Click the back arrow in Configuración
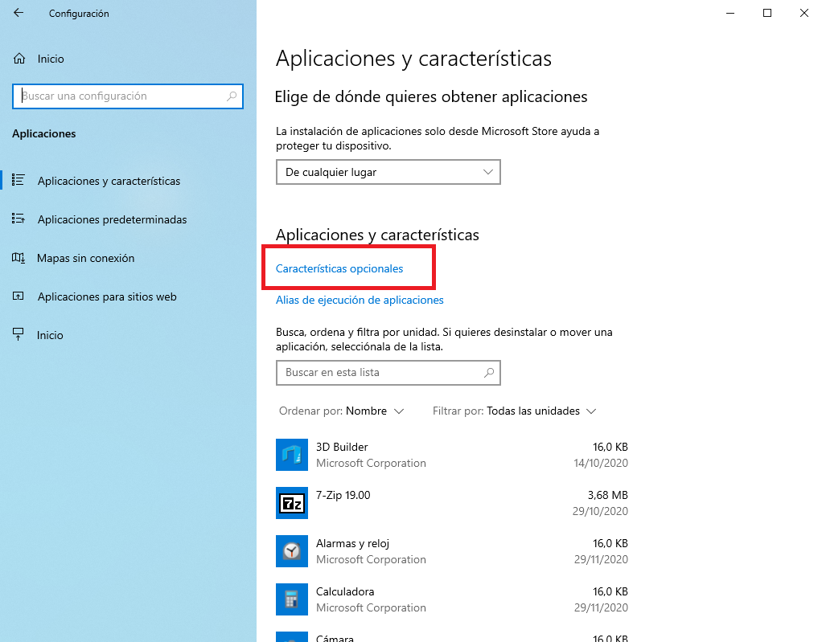 click(18, 13)
